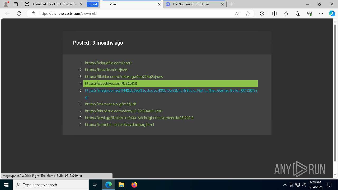
Task: Open a new browser tab
Action: click(231, 4)
